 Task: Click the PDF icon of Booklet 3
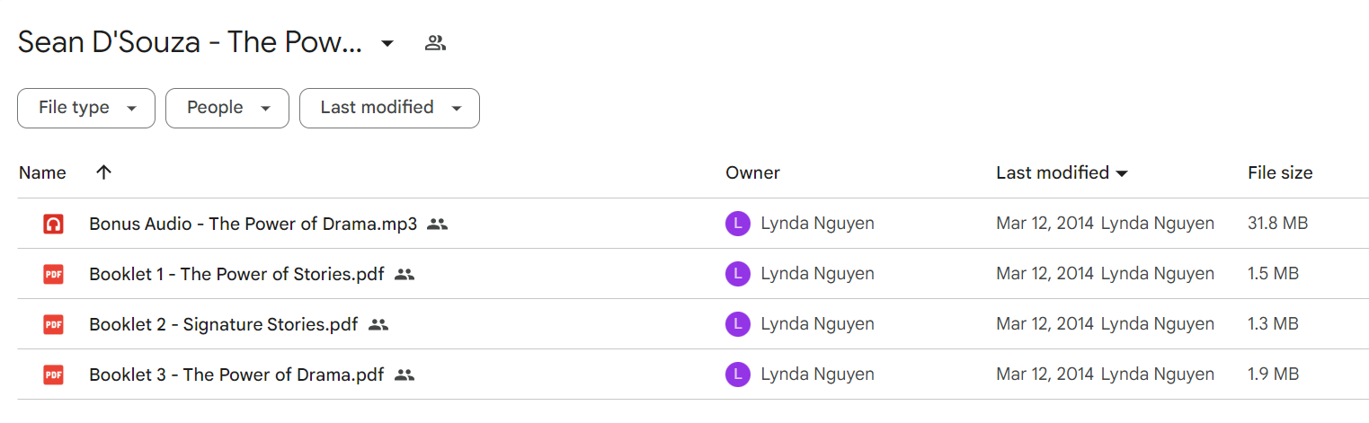pyautogui.click(x=53, y=375)
